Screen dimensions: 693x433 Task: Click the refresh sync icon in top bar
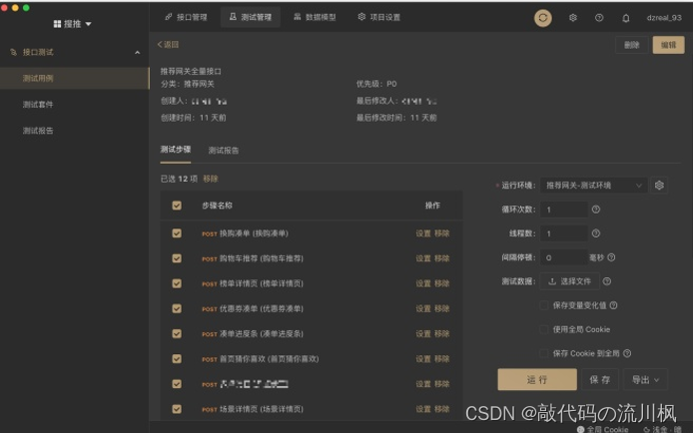[x=543, y=18]
